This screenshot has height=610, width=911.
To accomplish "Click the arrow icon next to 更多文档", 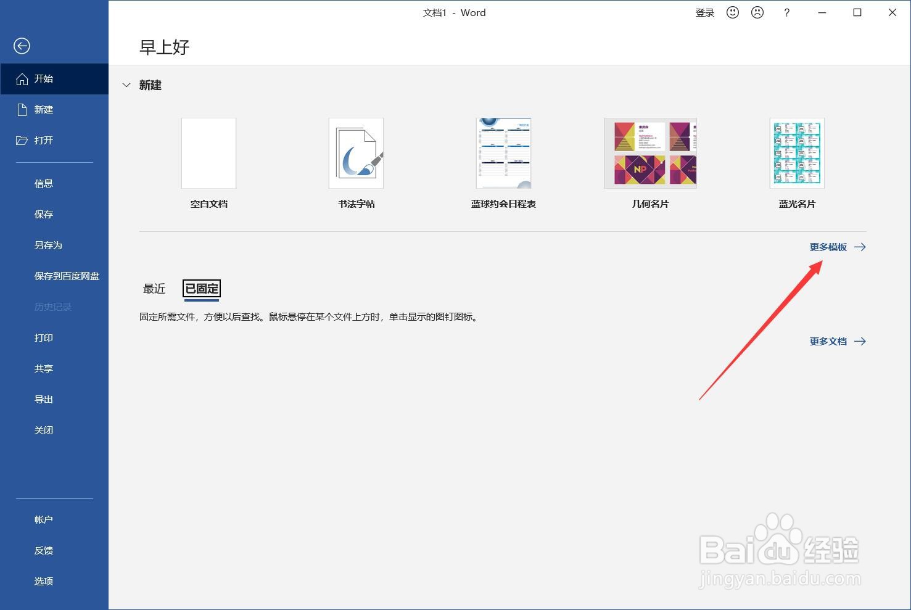I will coord(860,341).
